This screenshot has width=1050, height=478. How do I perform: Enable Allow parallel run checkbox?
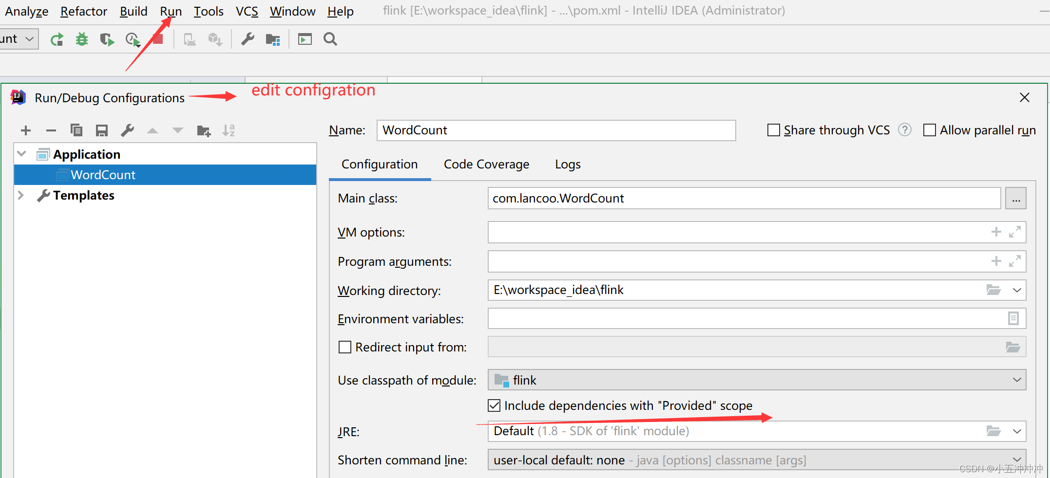(930, 130)
